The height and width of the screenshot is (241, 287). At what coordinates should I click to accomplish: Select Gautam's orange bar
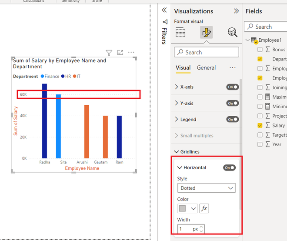coord(105,137)
